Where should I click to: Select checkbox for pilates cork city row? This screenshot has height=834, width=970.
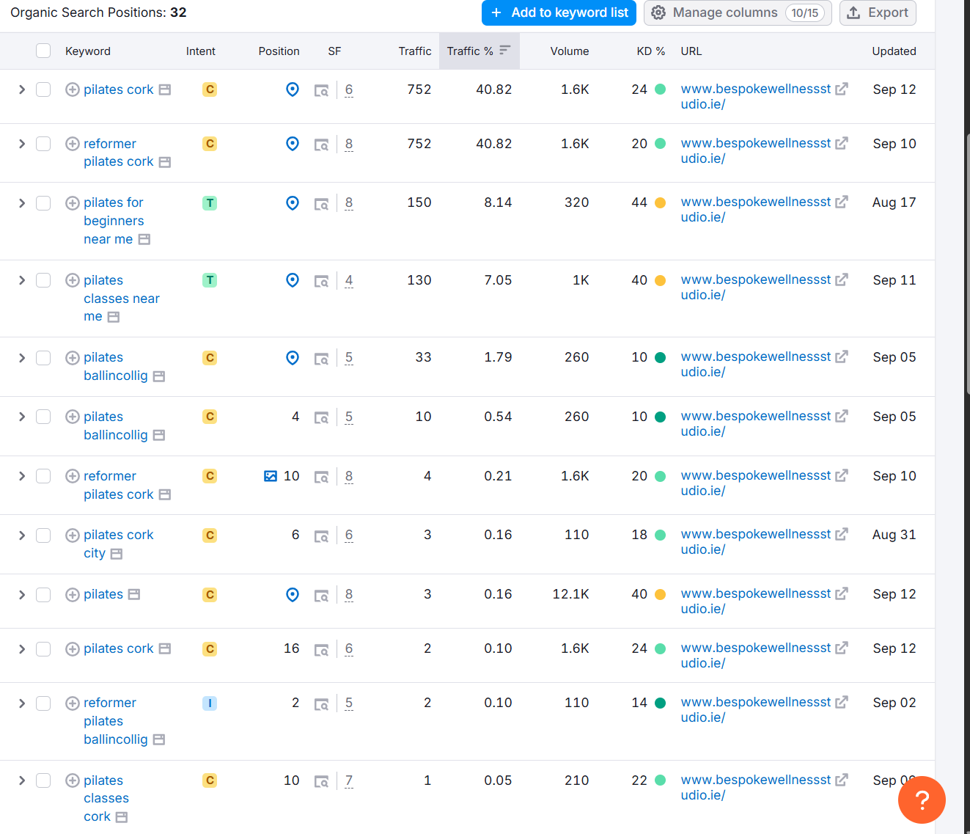43,535
